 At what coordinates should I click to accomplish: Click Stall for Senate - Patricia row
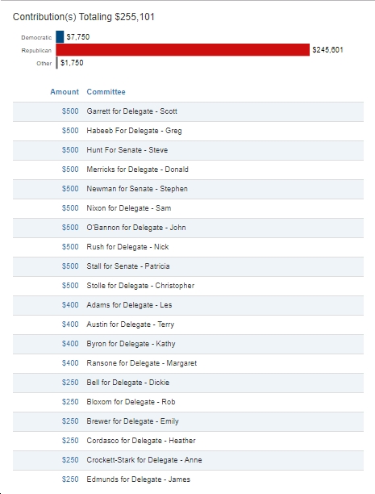click(x=188, y=266)
